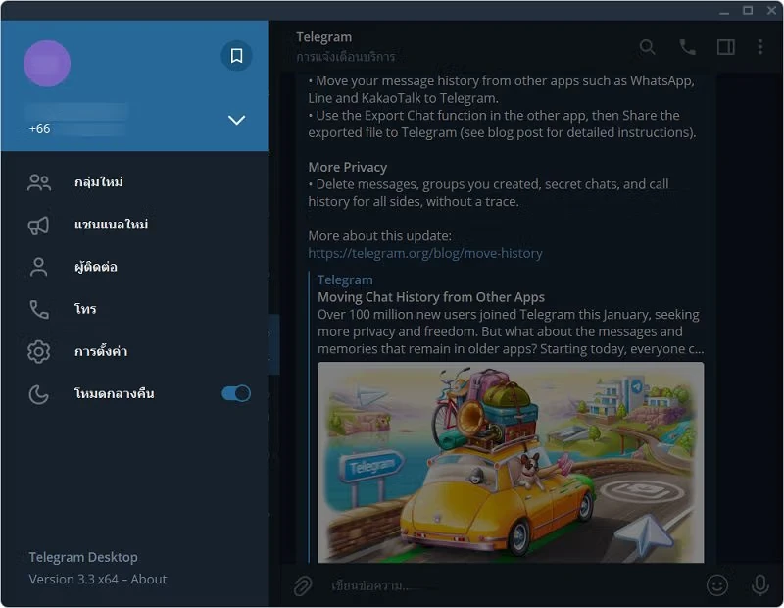This screenshot has width=784, height=608.
Task: Select แชนแนลใหม่ (New Channel) menu item
Action: pos(111,225)
